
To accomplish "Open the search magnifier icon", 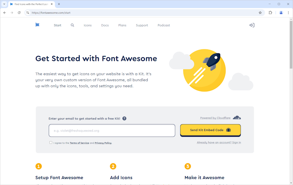I will pyautogui.click(x=72, y=25).
